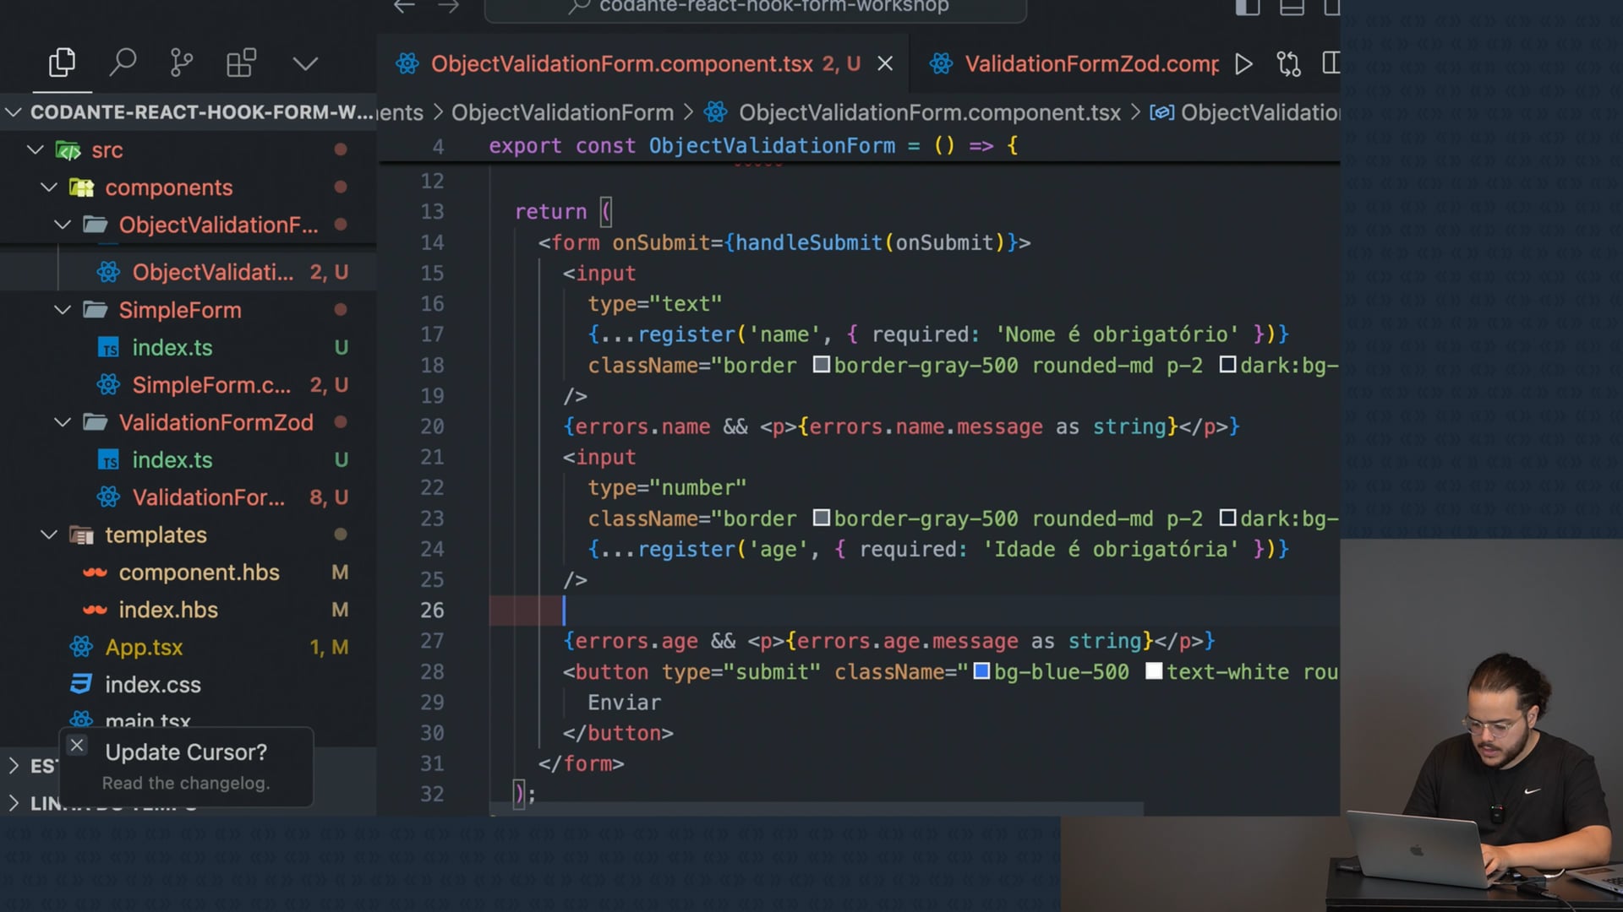Image resolution: width=1623 pixels, height=912 pixels.
Task: Toggle bottom panel layout icon
Action: tap(1291, 8)
